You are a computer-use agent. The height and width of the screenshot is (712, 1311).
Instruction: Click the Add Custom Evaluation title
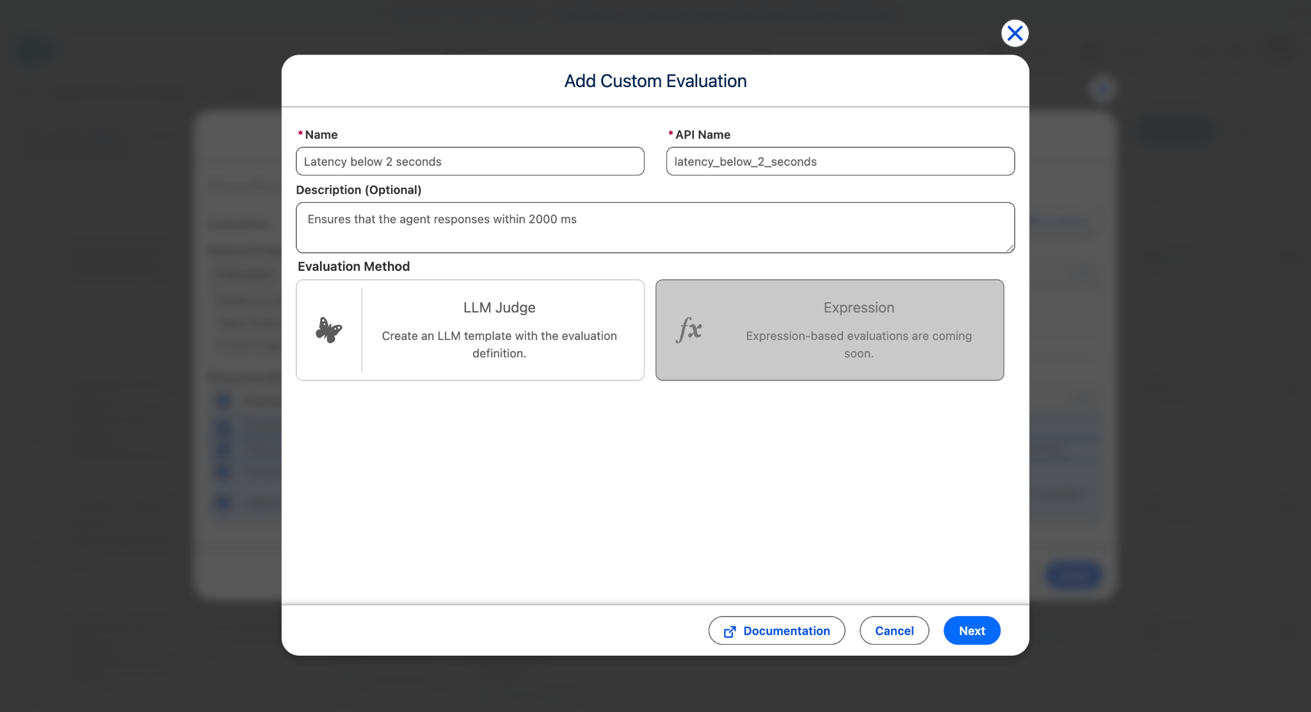pos(655,81)
